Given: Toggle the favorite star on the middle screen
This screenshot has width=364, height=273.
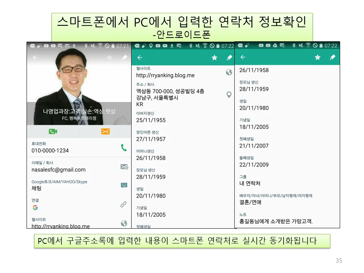Looking at the screenshot, I should tap(215, 57).
